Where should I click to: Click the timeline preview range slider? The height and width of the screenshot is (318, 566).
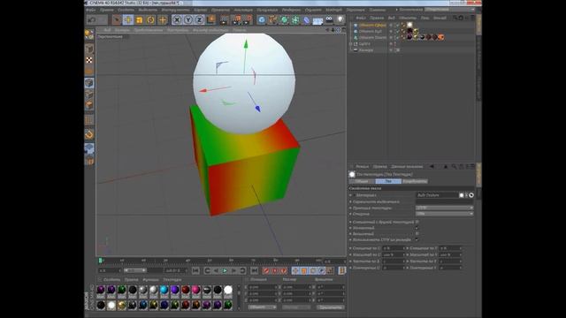coord(134,270)
